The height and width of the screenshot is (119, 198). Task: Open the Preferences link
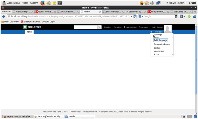[x=144, y=27]
